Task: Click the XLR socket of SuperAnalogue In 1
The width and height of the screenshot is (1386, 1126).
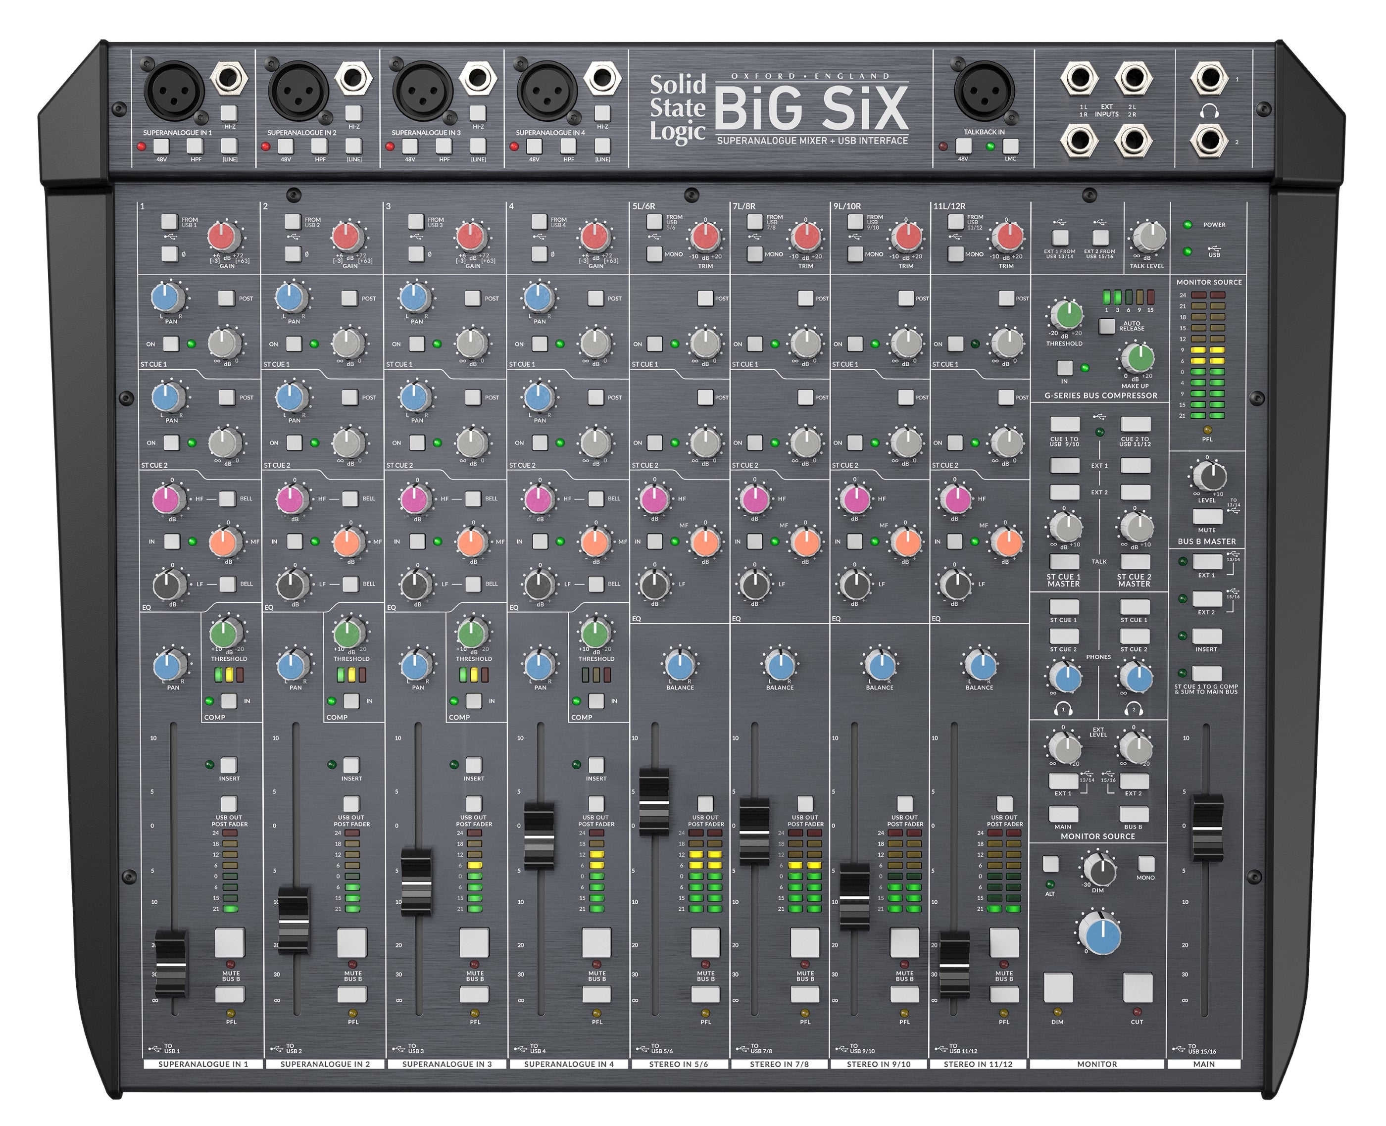Action: point(174,90)
